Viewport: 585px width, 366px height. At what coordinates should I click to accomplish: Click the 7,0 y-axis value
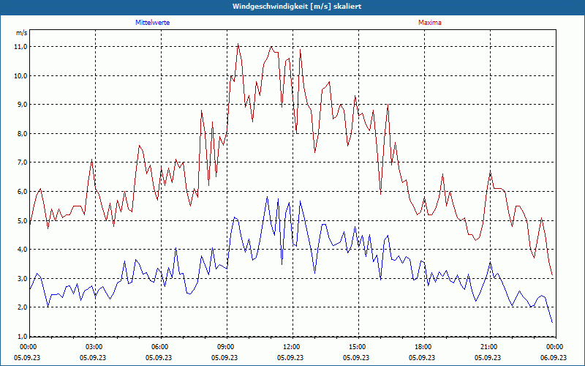click(x=23, y=163)
